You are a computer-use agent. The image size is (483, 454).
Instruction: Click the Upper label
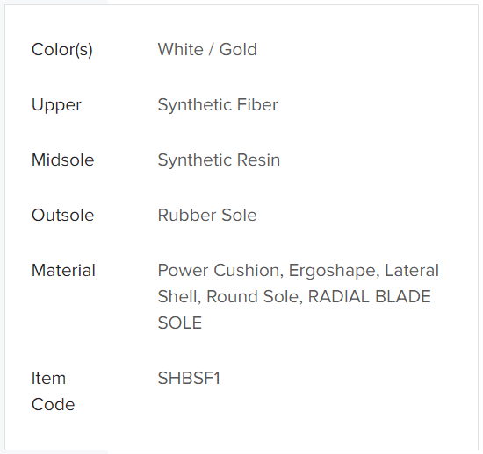[56, 105]
